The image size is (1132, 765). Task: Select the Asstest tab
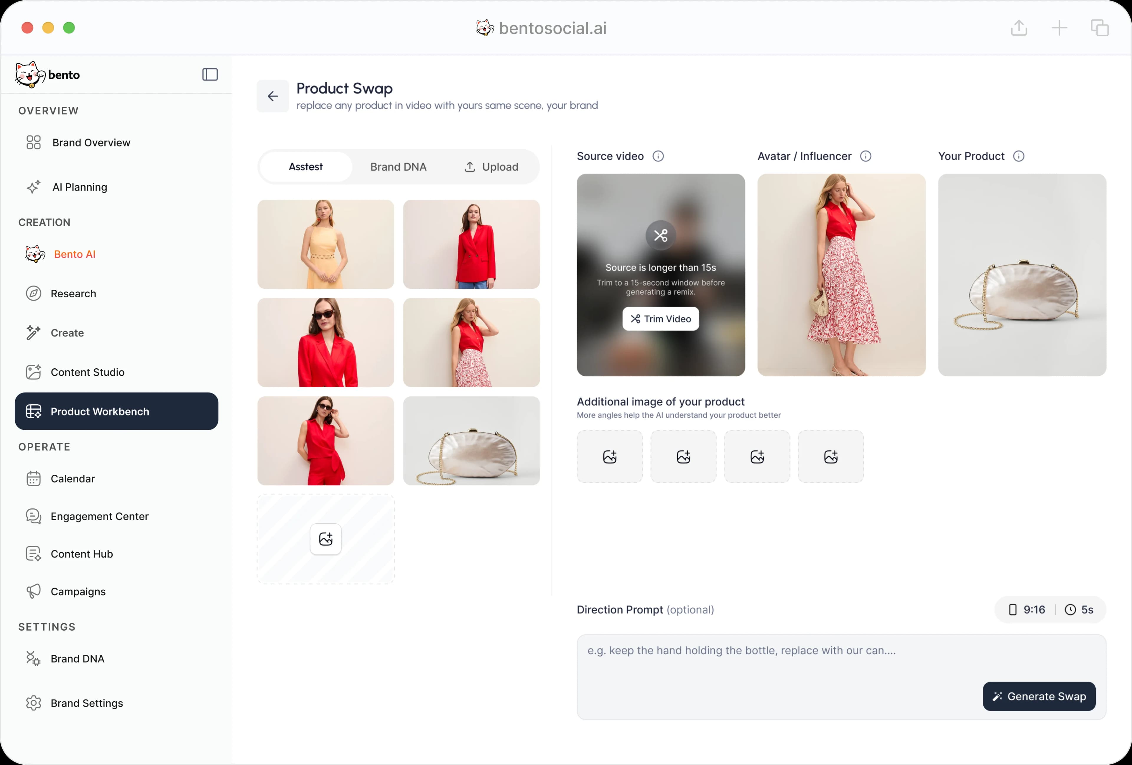[x=306, y=167]
